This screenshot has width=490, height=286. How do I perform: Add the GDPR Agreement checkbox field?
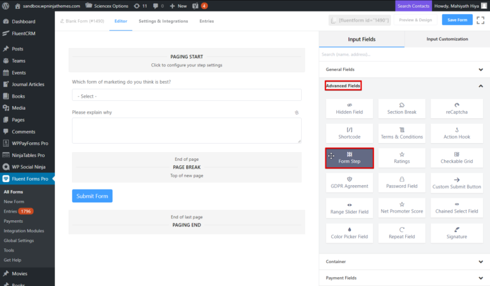coord(349,183)
